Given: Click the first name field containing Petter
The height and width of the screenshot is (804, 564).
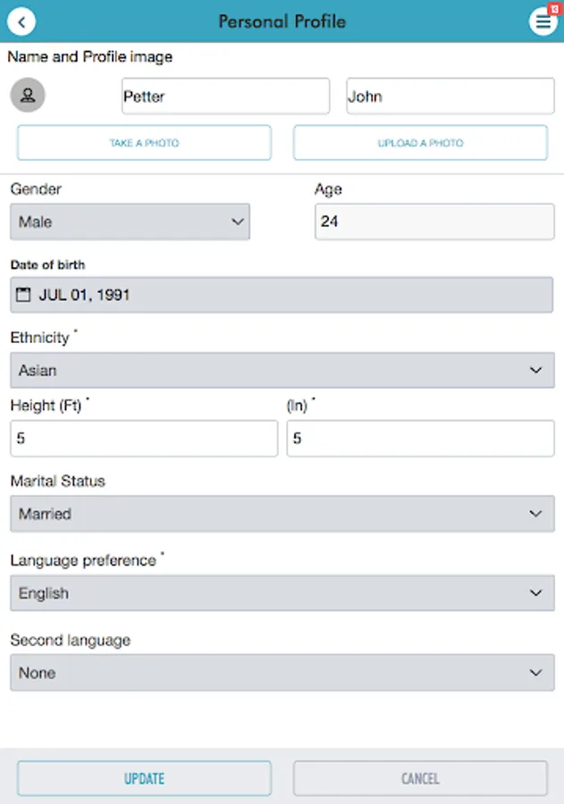Looking at the screenshot, I should click(225, 96).
